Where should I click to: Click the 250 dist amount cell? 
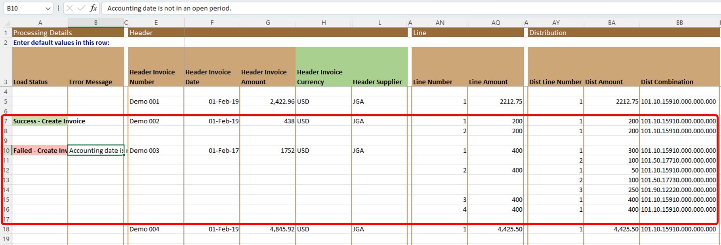tap(612, 190)
